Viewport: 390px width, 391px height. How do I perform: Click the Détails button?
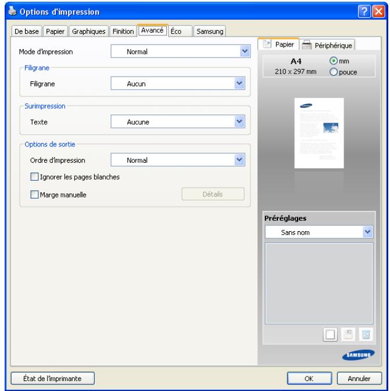click(213, 194)
